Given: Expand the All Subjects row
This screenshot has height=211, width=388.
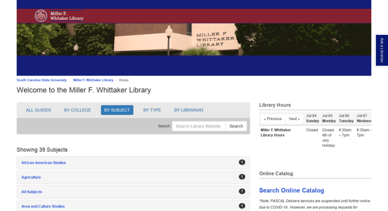Looking at the screenshot, I should 133,192.
